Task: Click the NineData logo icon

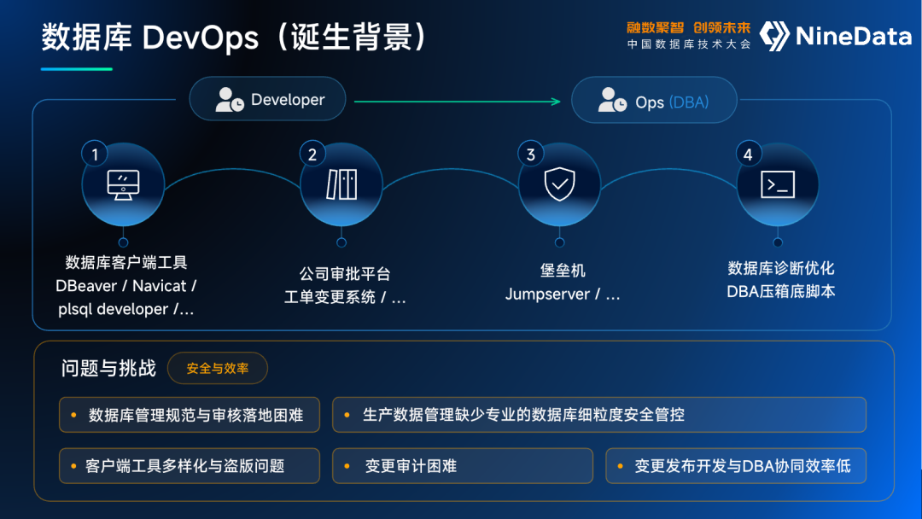Action: tap(774, 36)
